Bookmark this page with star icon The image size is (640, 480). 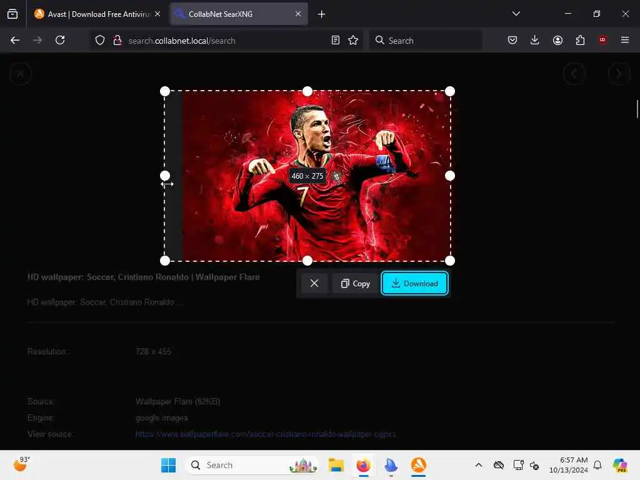(354, 41)
